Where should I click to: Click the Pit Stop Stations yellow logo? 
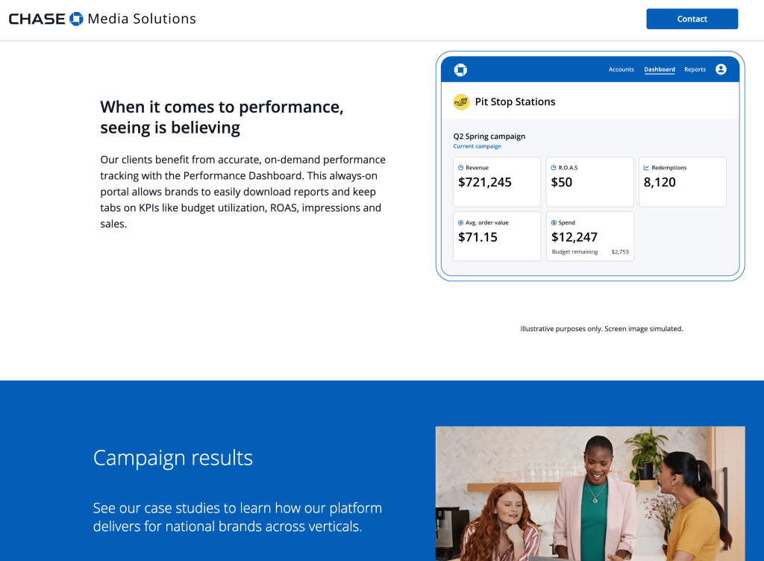click(461, 102)
